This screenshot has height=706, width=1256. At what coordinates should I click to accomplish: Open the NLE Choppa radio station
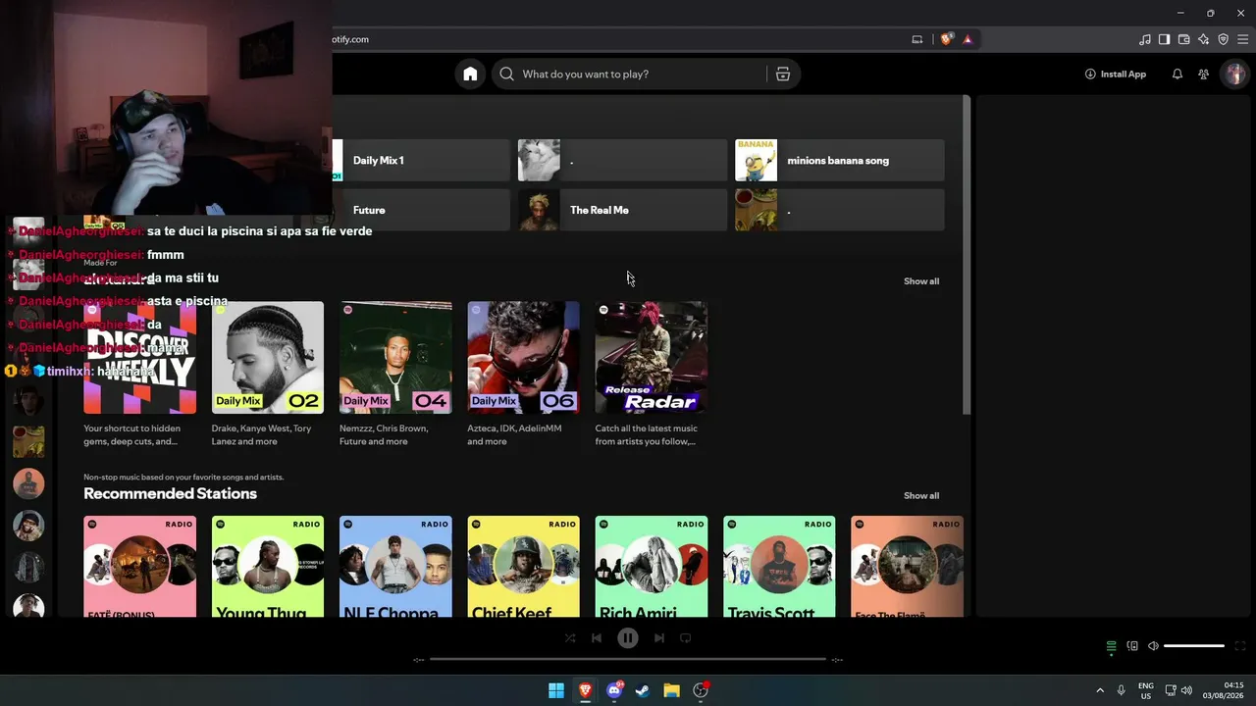(x=395, y=567)
